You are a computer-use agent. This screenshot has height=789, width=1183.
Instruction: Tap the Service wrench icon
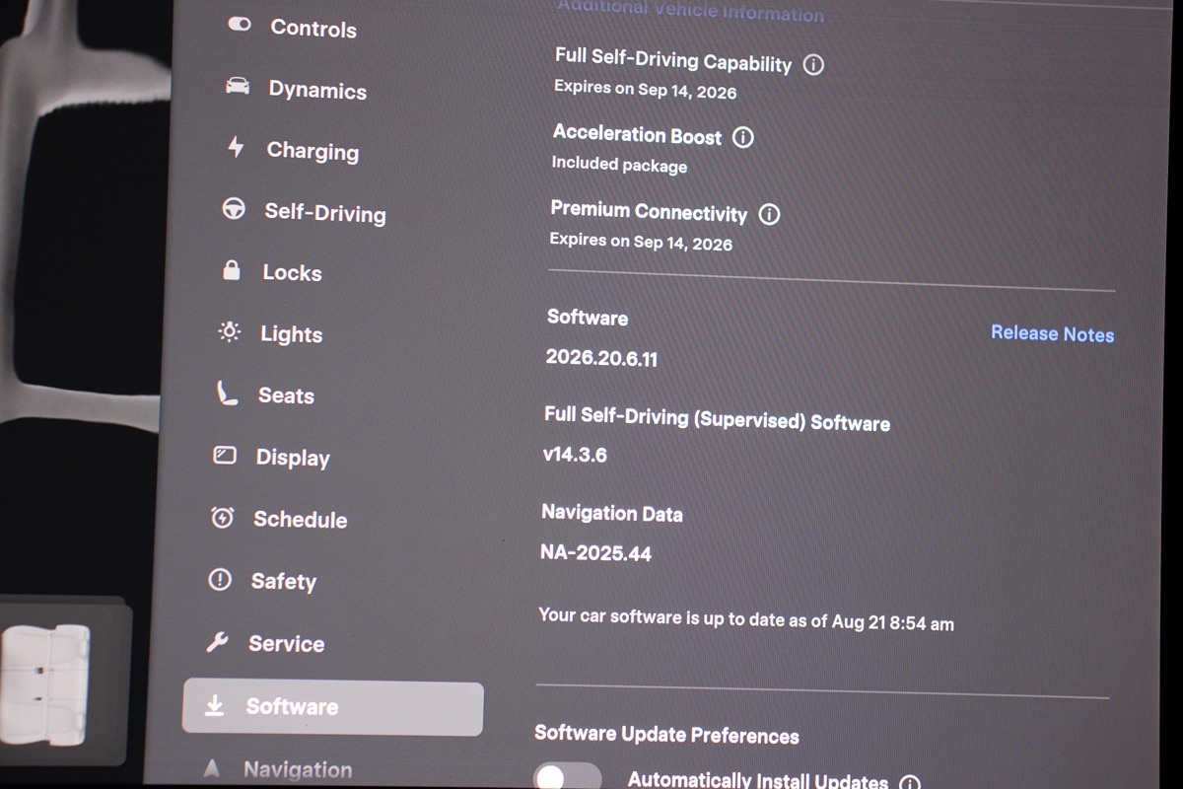pyautogui.click(x=217, y=643)
